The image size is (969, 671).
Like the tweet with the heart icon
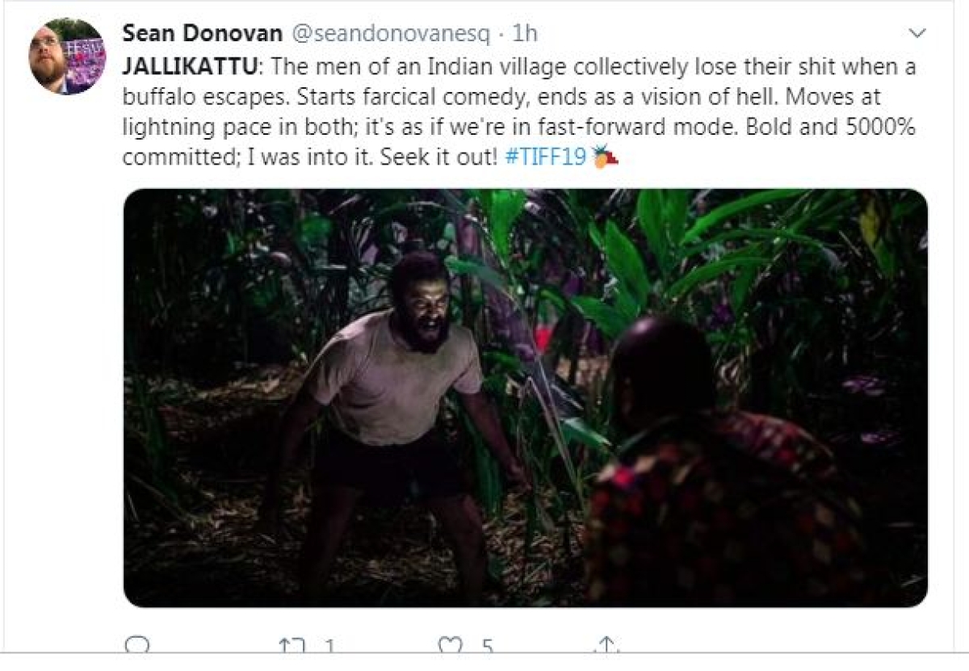(448, 644)
